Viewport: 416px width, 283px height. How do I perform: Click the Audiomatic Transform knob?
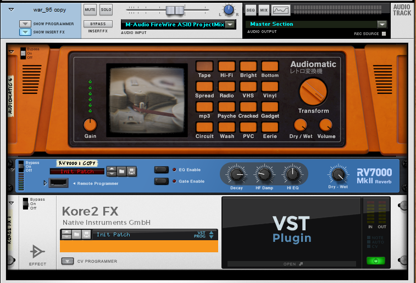pyautogui.click(x=313, y=91)
